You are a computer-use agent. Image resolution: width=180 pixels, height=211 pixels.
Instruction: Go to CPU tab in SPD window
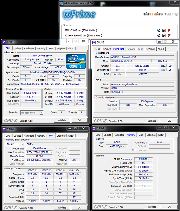coord(8,136)
